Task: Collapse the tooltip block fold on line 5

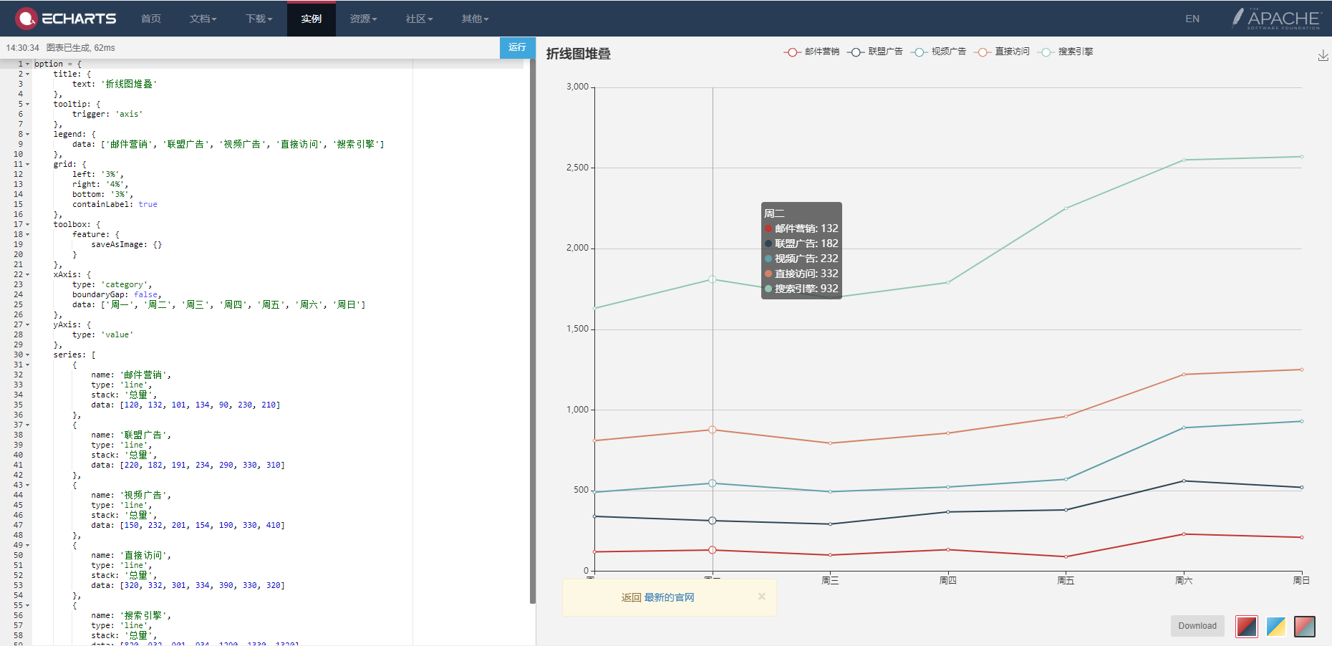Action: (x=28, y=104)
